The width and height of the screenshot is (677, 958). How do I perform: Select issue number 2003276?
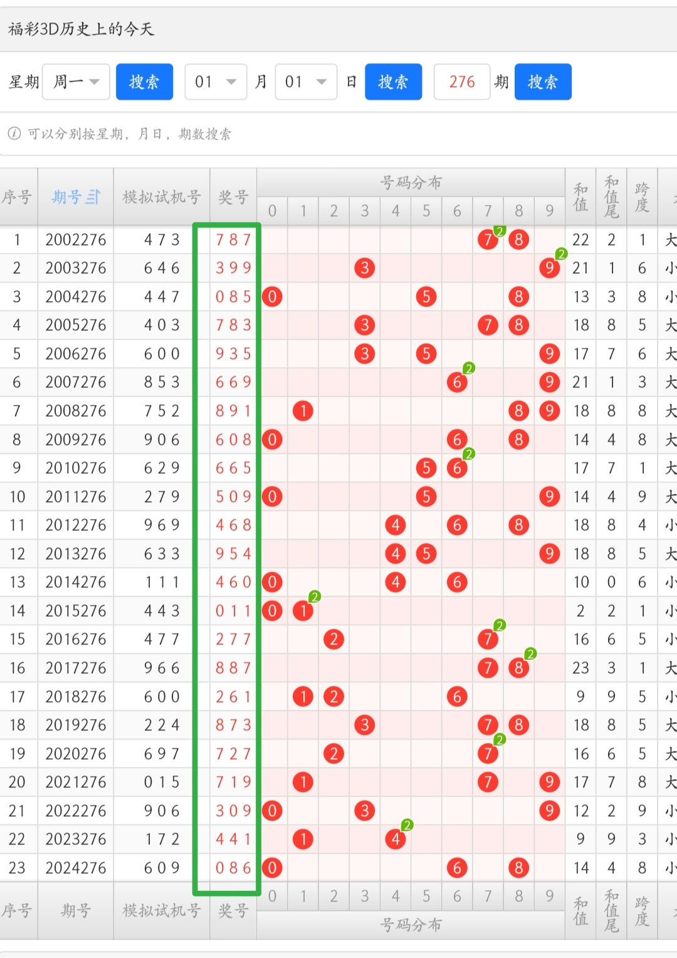point(76,268)
